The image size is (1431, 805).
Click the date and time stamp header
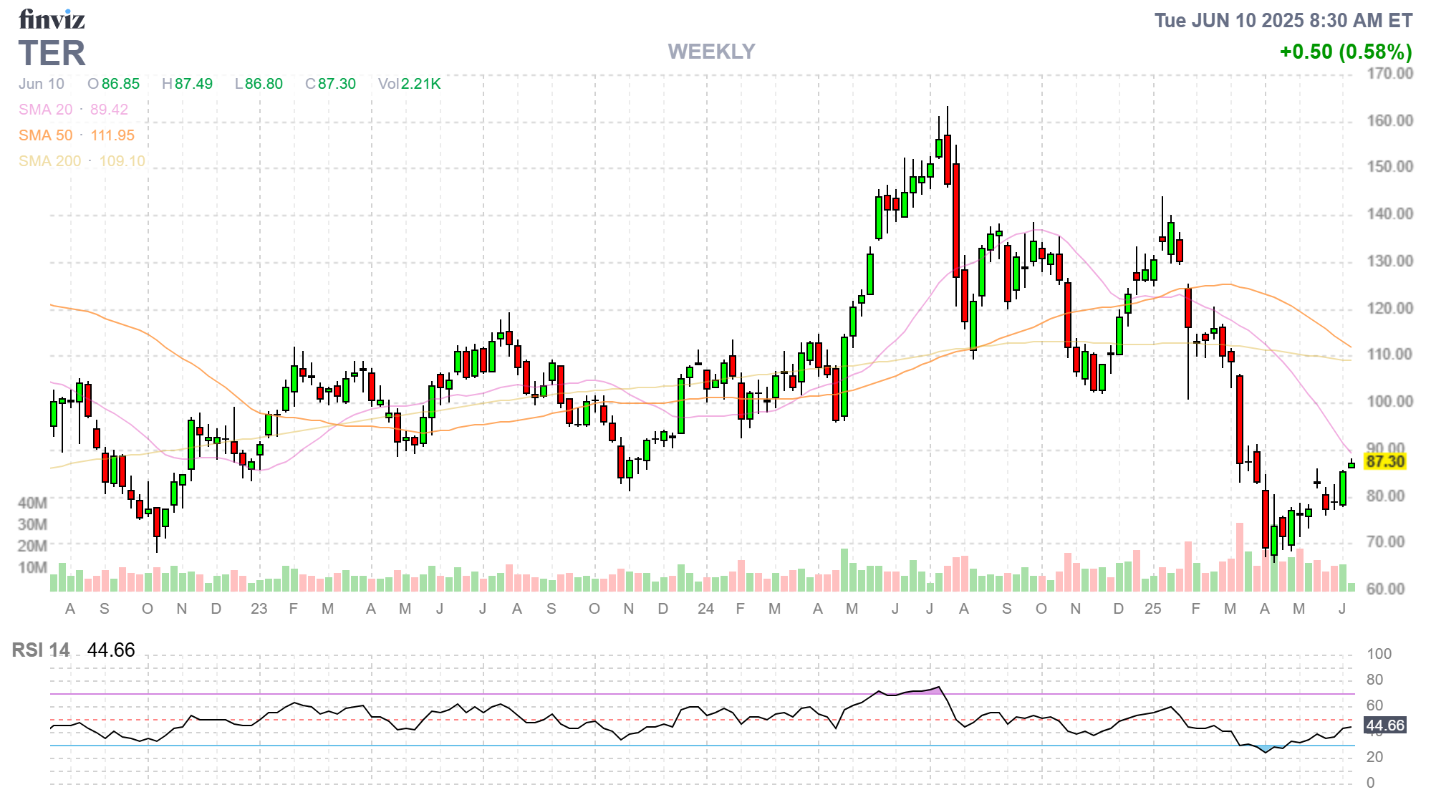(x=1283, y=20)
